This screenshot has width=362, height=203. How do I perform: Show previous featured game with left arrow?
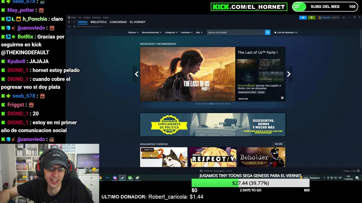[137, 74]
